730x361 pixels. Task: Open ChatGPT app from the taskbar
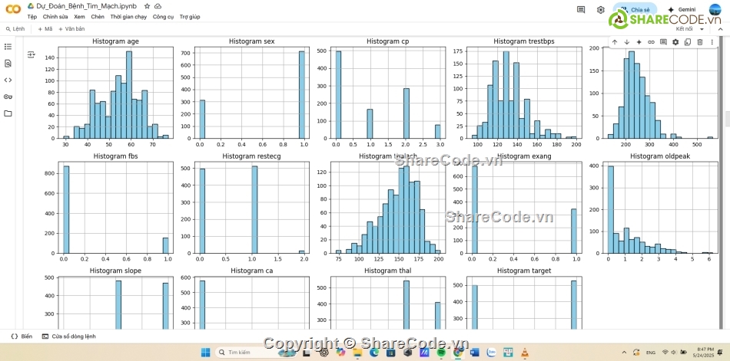(x=324, y=352)
